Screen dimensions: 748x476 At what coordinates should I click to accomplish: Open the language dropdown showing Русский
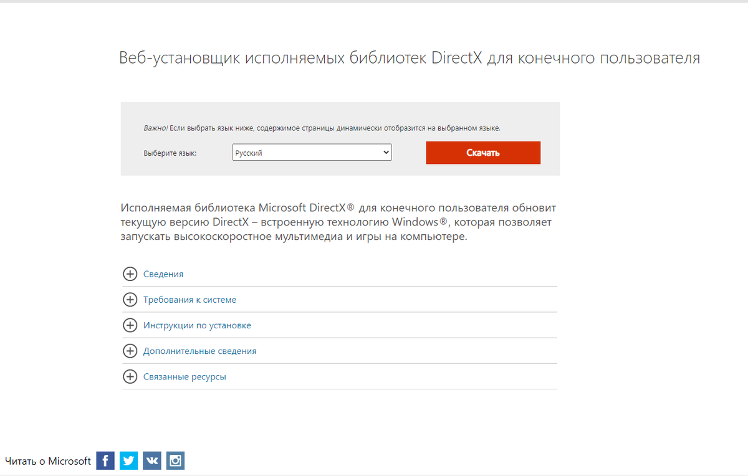click(312, 153)
